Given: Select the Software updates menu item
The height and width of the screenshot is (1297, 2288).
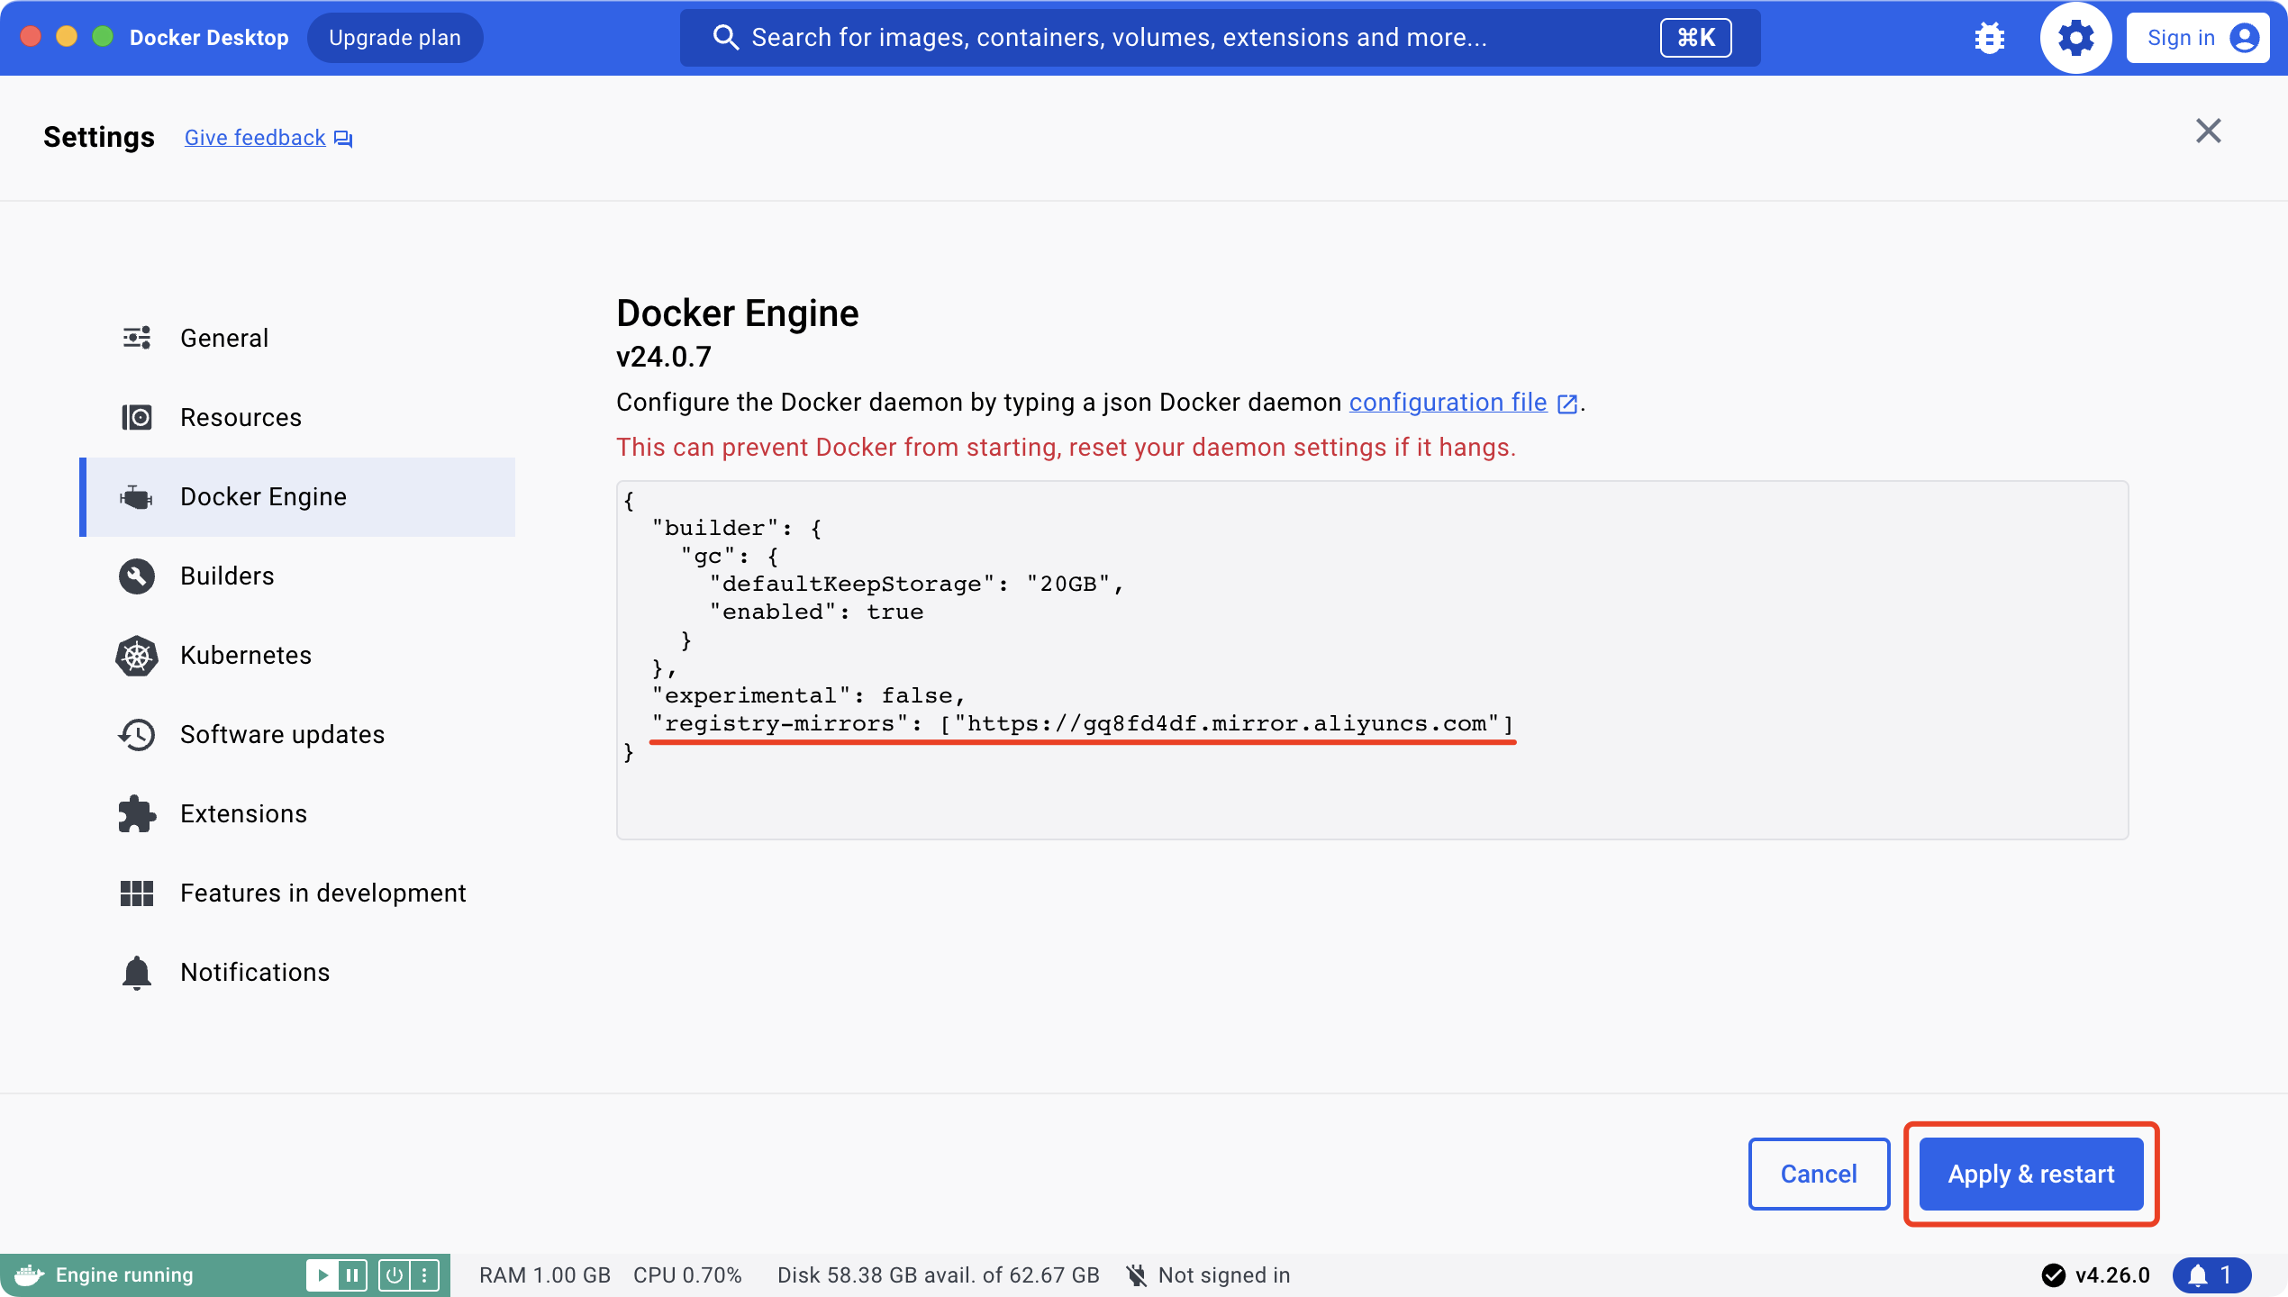Looking at the screenshot, I should click(x=281, y=734).
